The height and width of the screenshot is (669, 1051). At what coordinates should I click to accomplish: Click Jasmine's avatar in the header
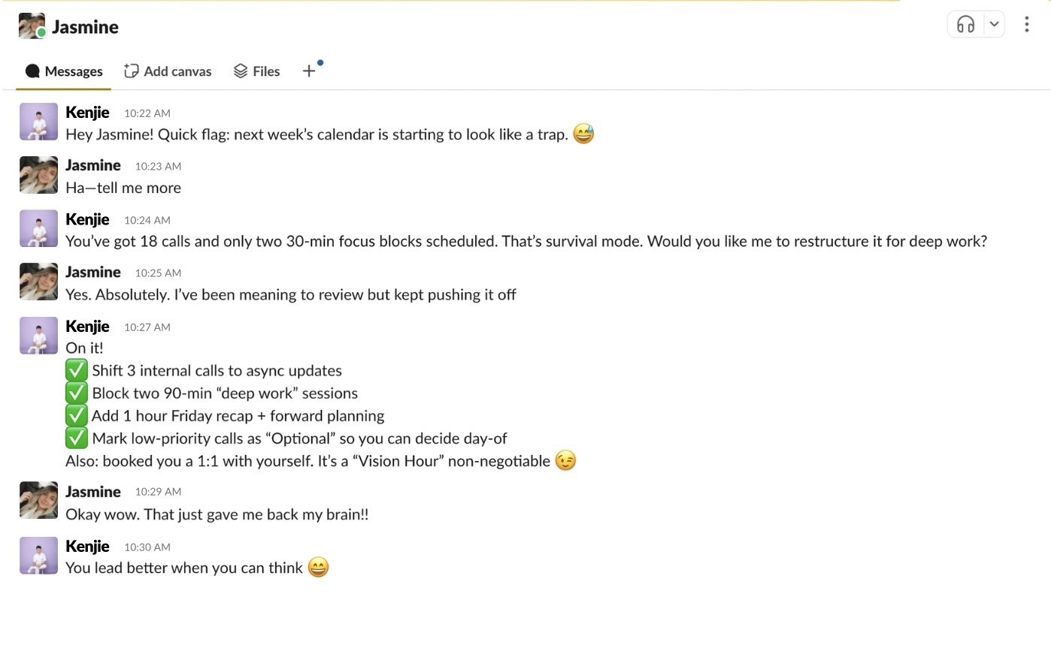32,26
